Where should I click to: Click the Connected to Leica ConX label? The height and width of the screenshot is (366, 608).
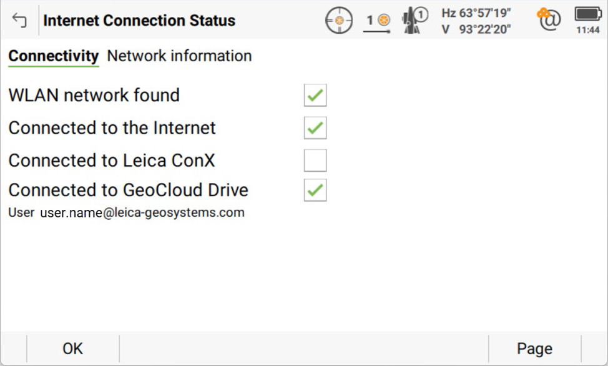(112, 161)
